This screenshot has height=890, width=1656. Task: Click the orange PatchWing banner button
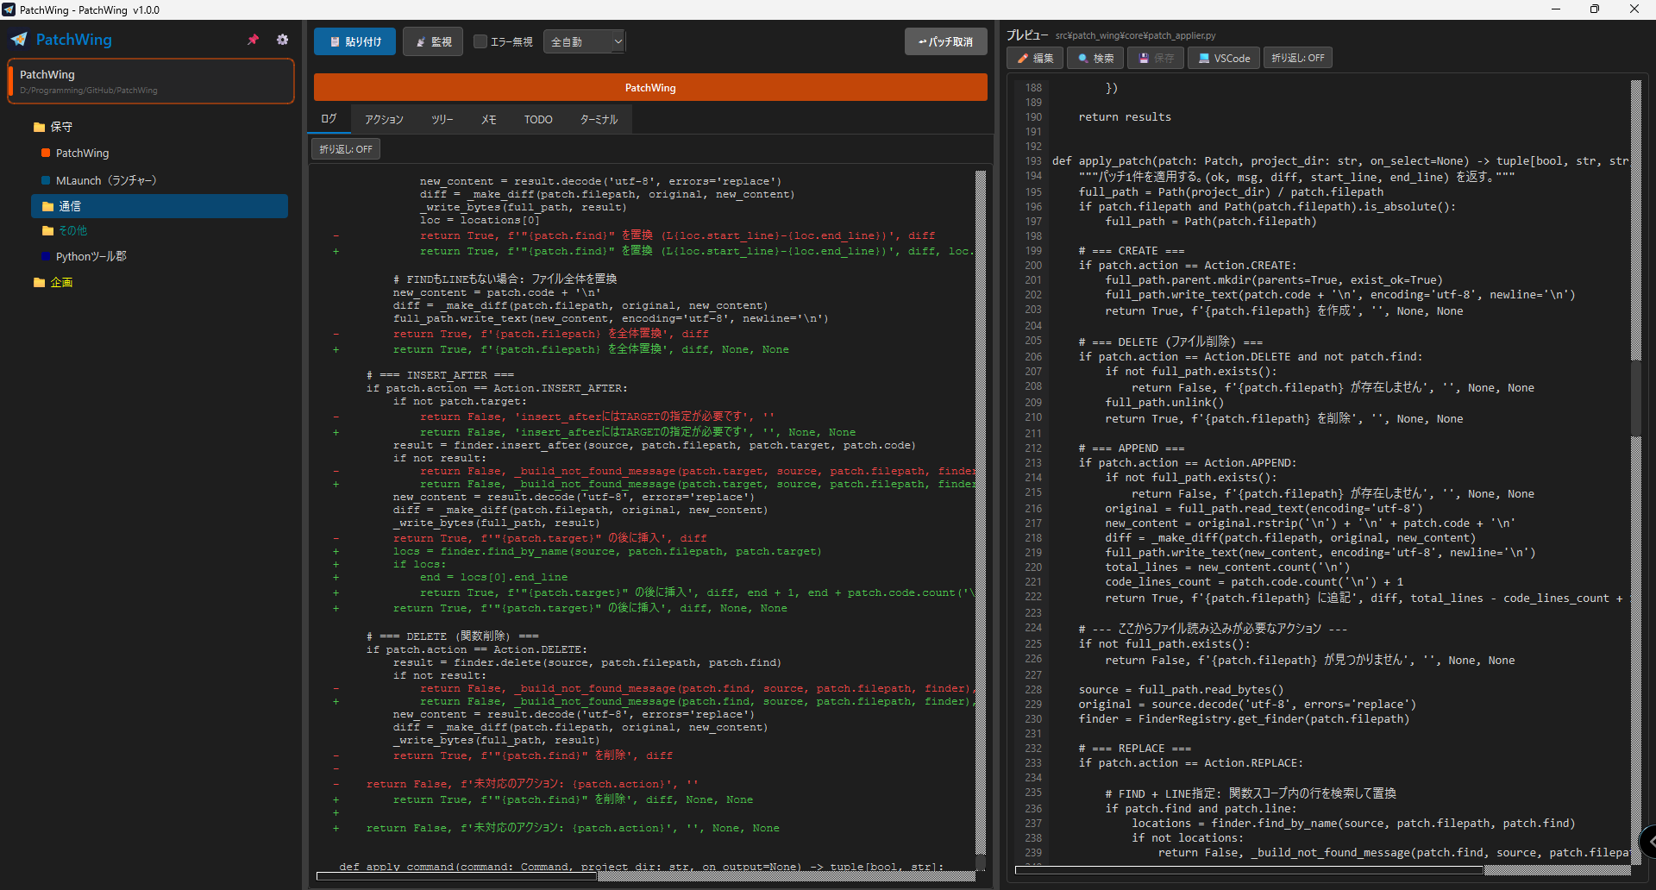[649, 86]
